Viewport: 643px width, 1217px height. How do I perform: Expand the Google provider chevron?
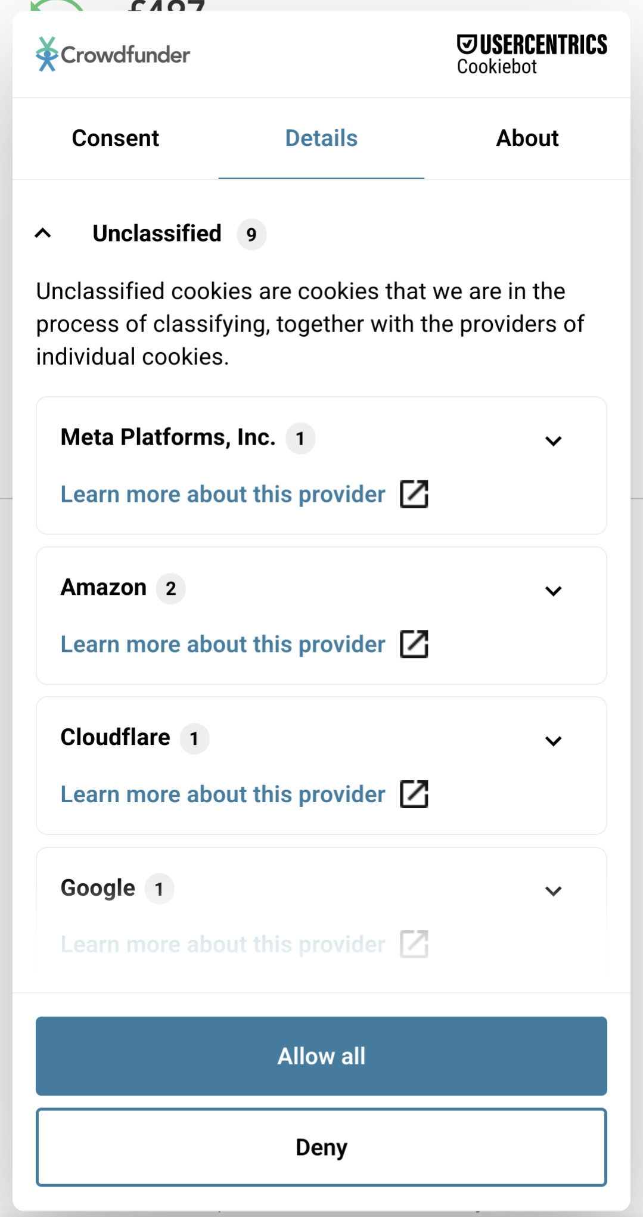click(554, 891)
